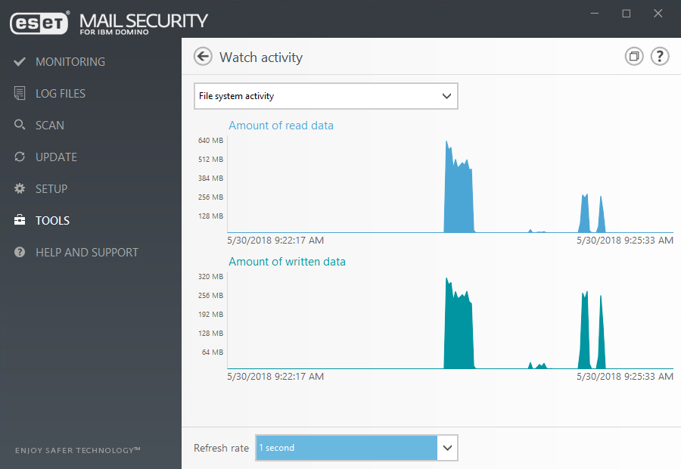Open the File system activity dropdown
This screenshot has height=469, width=681.
(x=325, y=96)
